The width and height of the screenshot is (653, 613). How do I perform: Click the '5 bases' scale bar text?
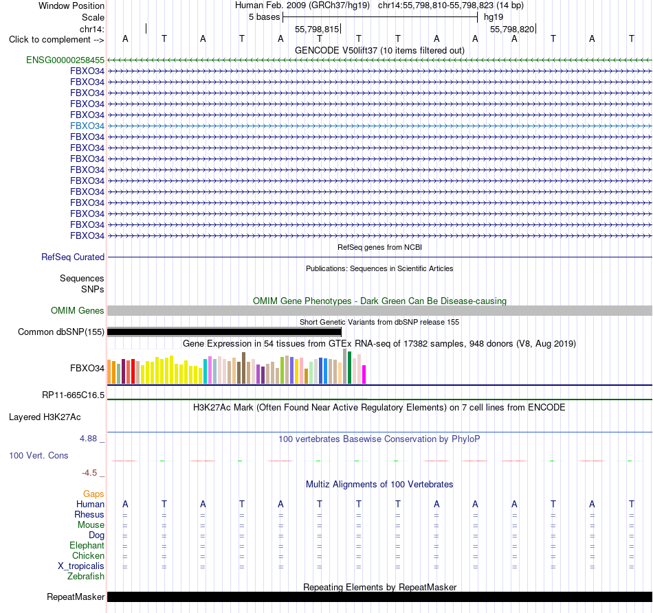(265, 17)
